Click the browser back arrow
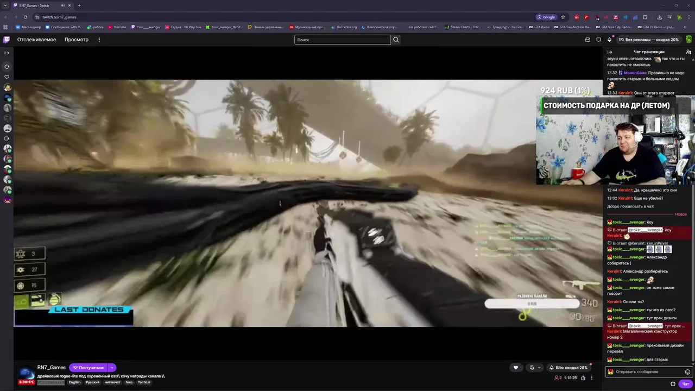This screenshot has width=695, height=391. (5, 17)
